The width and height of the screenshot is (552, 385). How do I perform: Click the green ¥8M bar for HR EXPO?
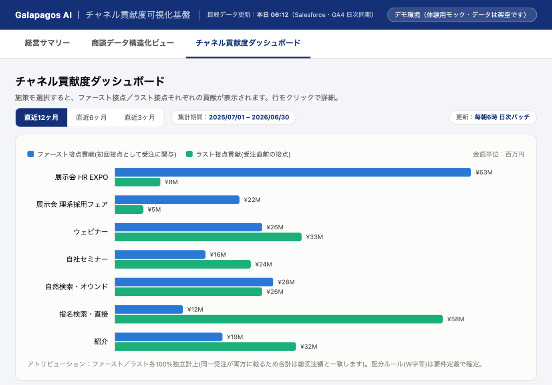coord(137,182)
